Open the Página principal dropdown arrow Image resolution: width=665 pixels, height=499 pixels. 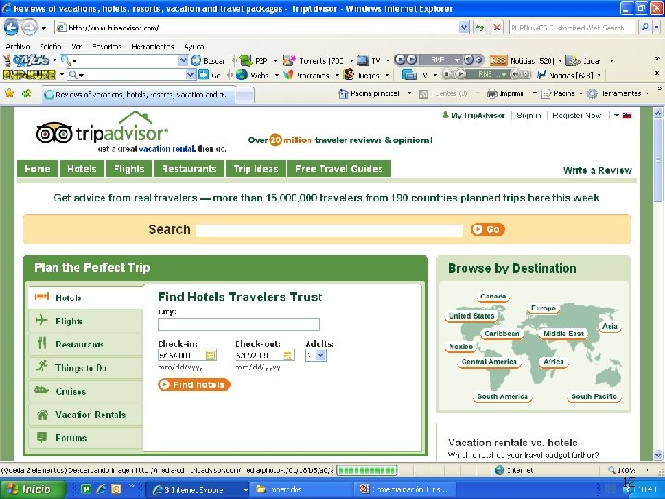409,93
